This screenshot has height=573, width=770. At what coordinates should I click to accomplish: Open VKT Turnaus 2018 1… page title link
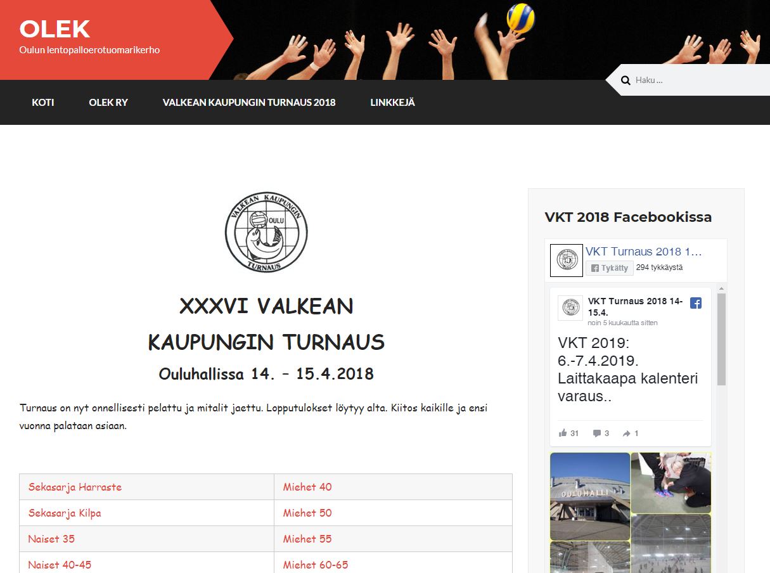(x=644, y=252)
